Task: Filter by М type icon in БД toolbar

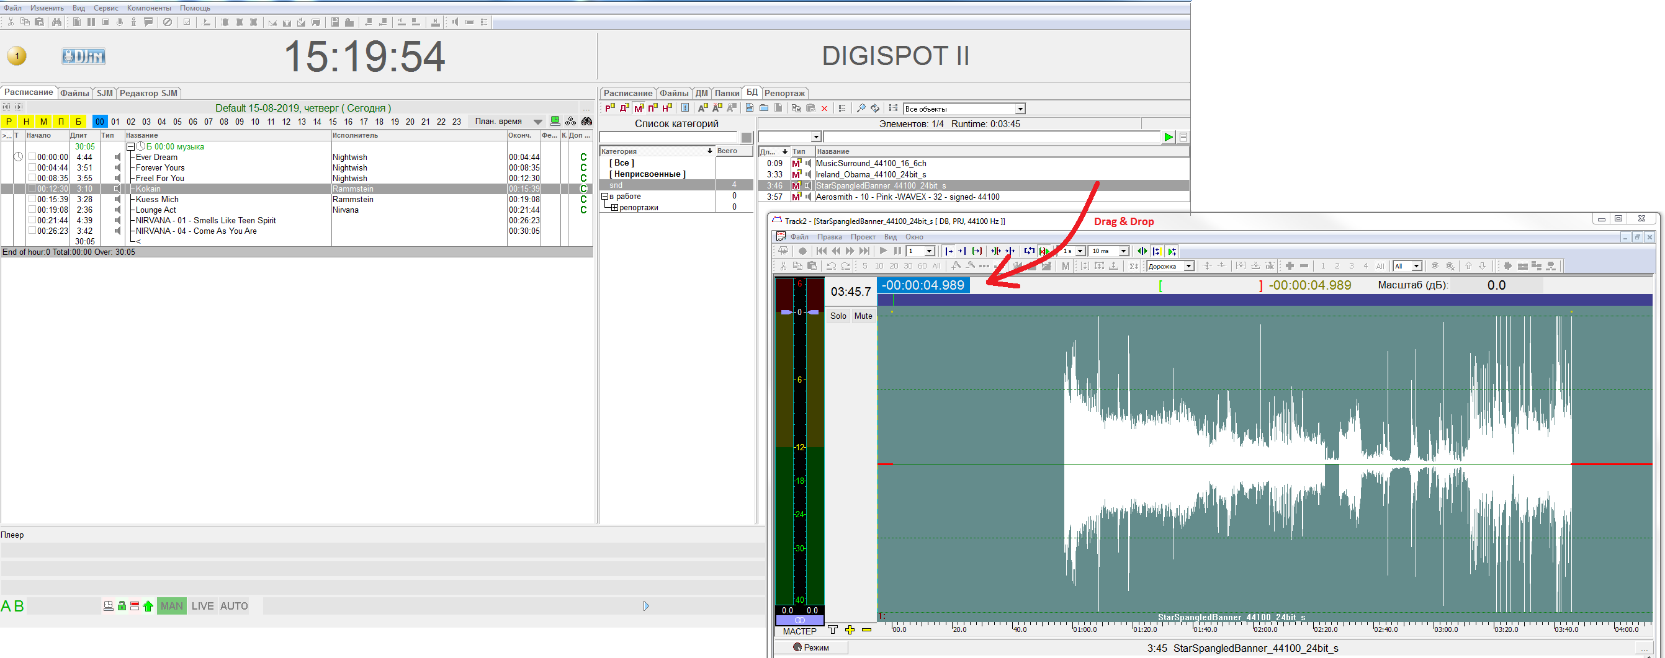Action: [639, 108]
